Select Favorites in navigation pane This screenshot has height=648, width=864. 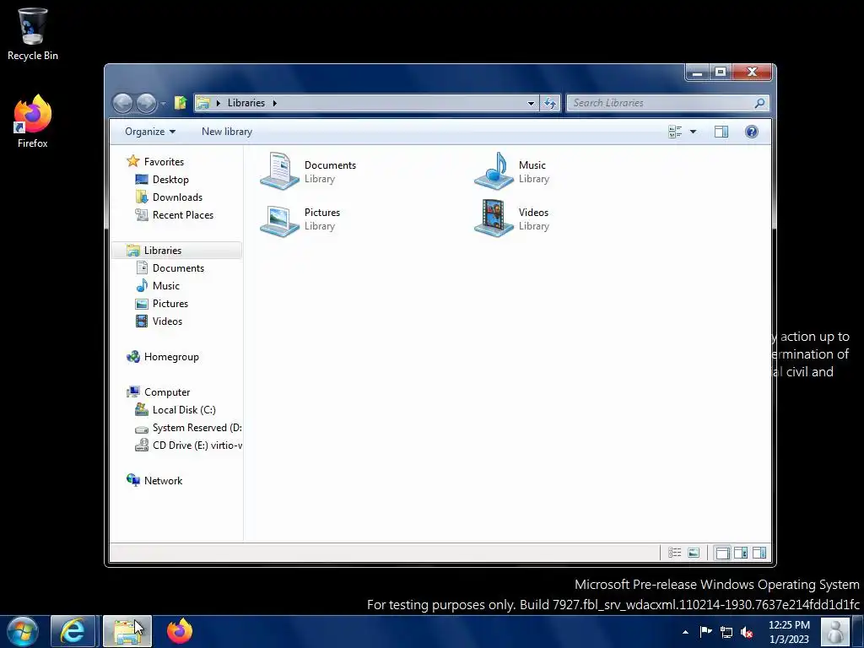coord(164,161)
